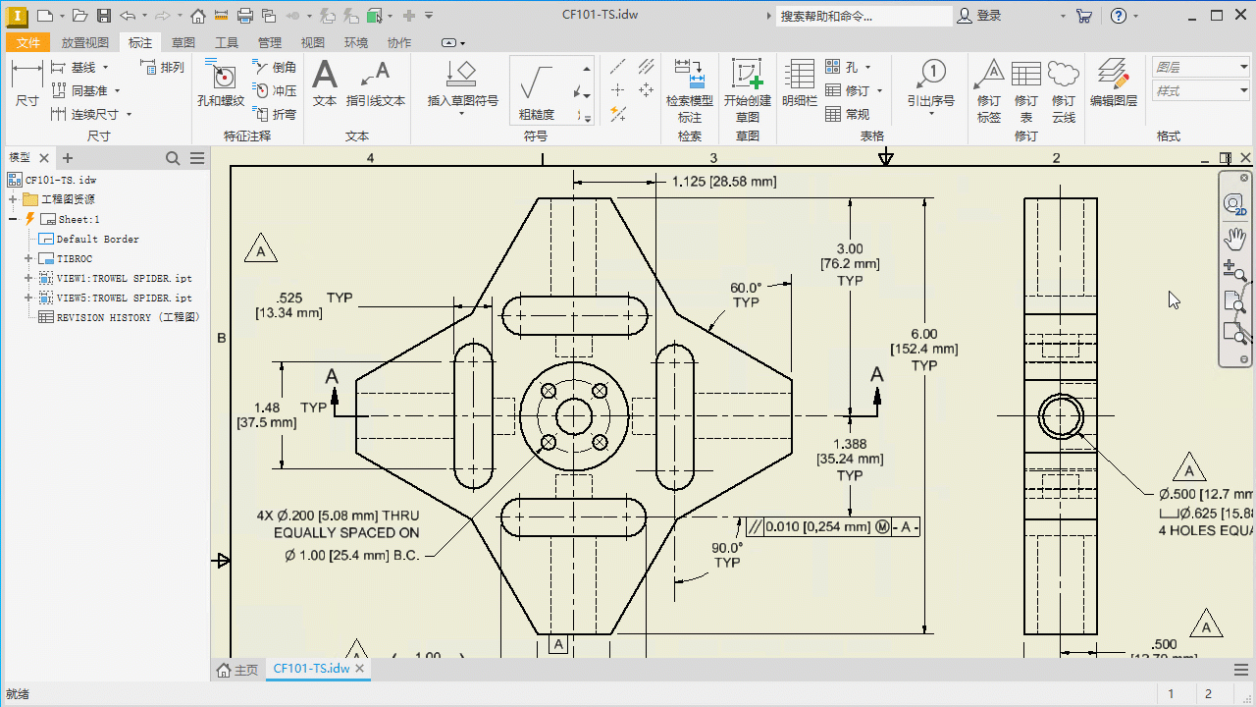Open the model browser hamburger menu
The width and height of the screenshot is (1256, 707).
[197, 158]
